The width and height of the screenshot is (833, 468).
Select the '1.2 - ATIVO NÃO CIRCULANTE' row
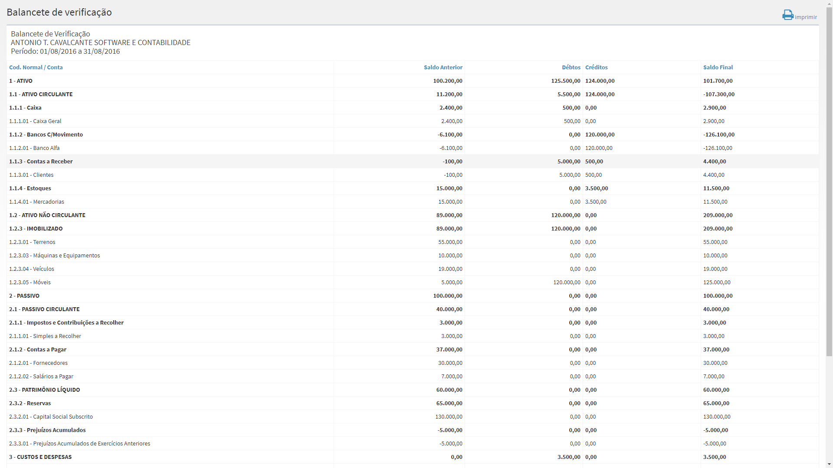tap(413, 215)
